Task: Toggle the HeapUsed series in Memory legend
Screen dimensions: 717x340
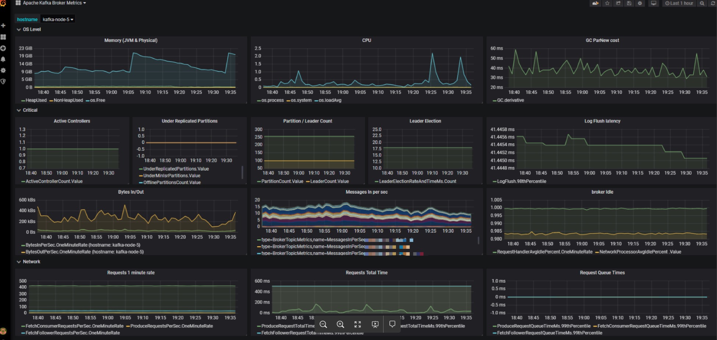Action: coord(36,100)
